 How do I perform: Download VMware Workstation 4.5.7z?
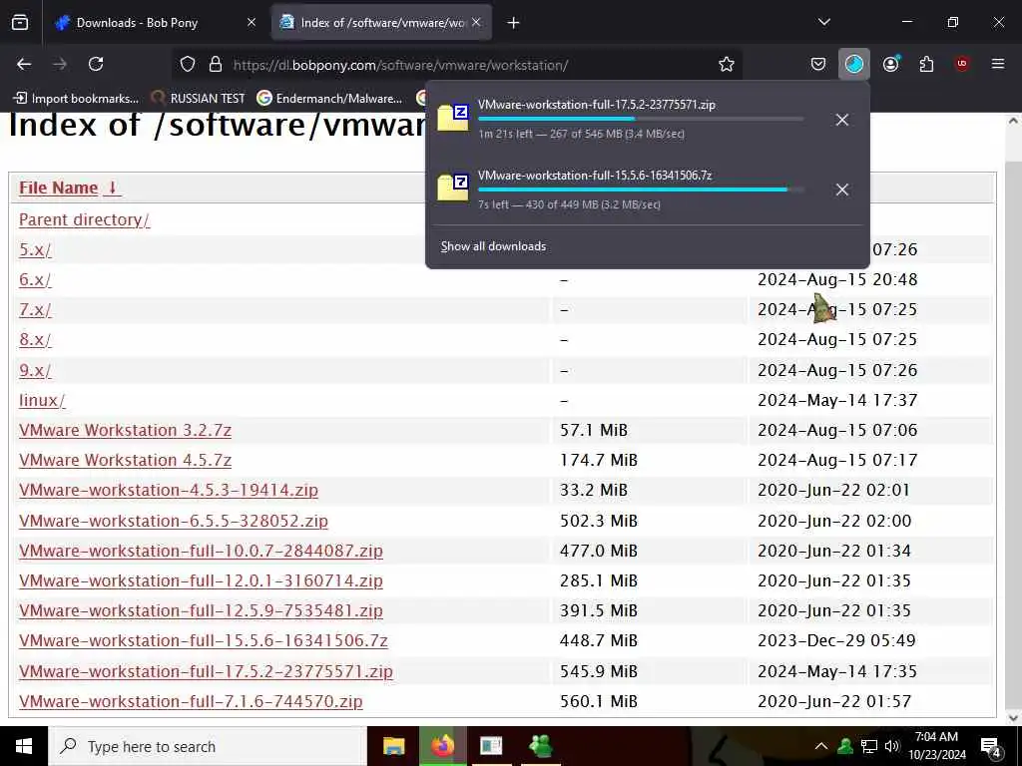point(125,460)
